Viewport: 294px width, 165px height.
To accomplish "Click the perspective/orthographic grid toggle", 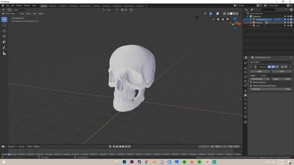I will click(x=213, y=19).
